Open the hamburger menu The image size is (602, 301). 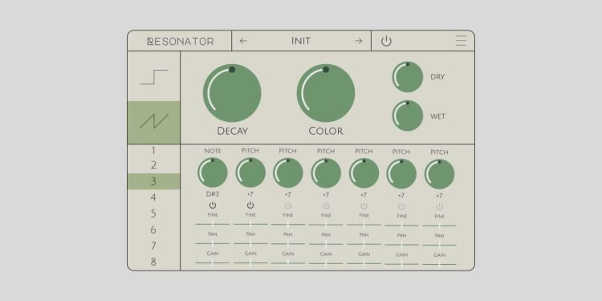click(x=461, y=41)
